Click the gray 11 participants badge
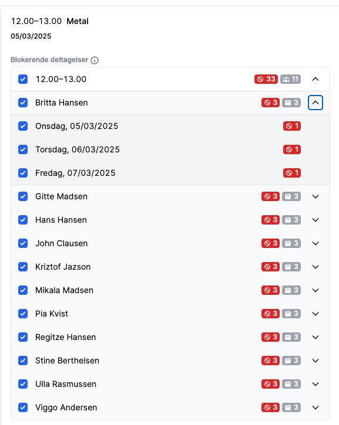 coord(290,79)
